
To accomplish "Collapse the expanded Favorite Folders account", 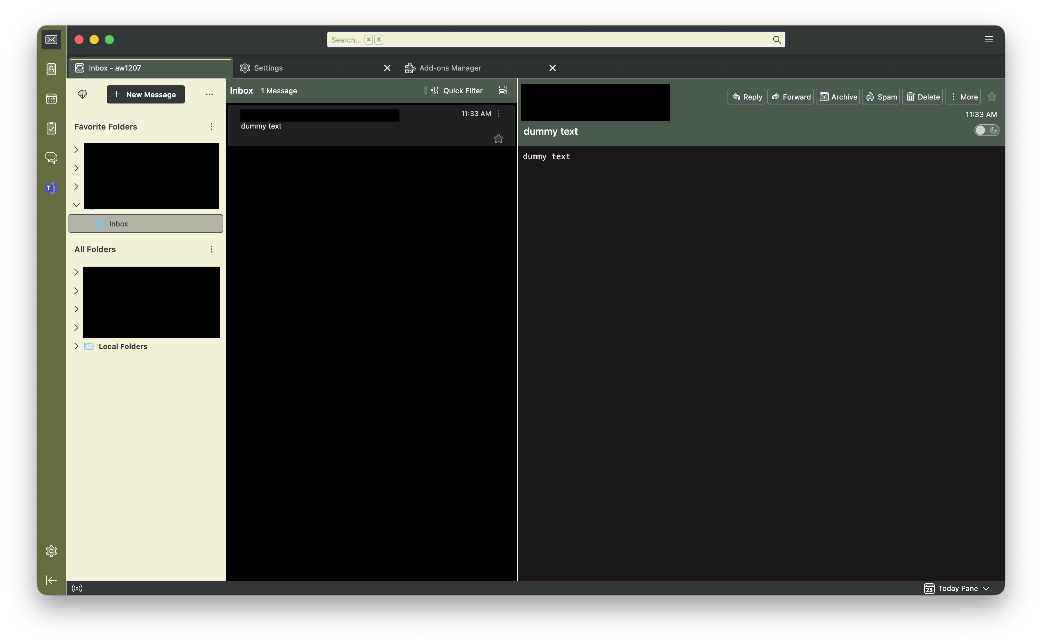I will (x=76, y=205).
